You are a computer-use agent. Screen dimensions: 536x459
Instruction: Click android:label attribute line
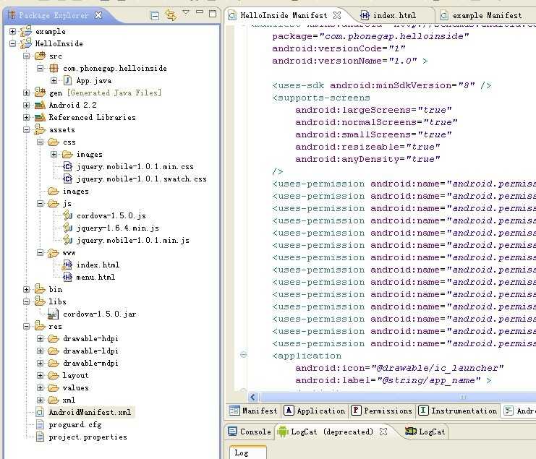394,380
